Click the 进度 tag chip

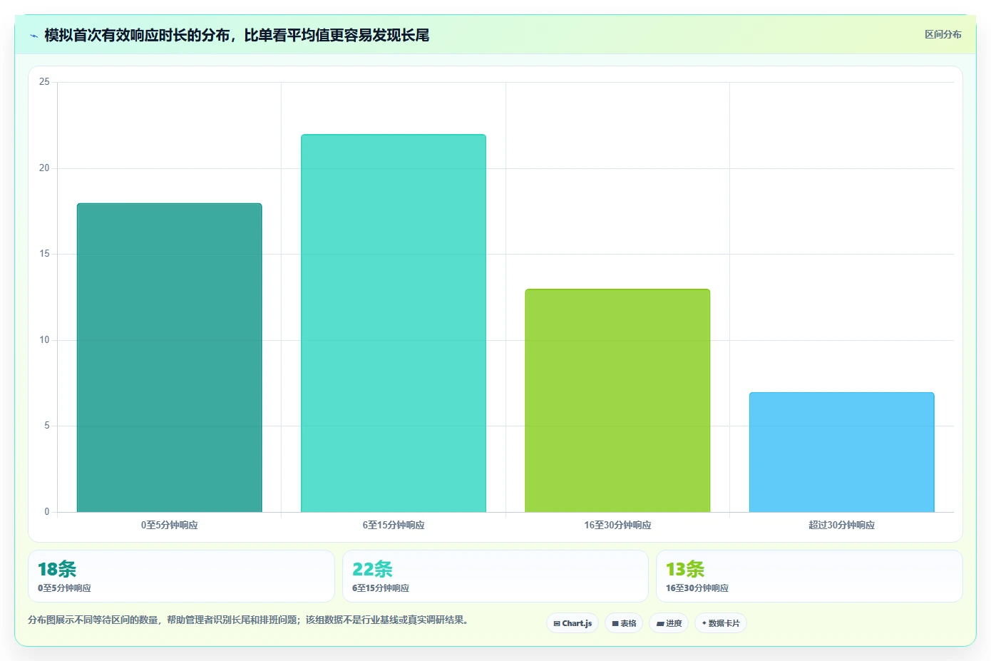[669, 623]
